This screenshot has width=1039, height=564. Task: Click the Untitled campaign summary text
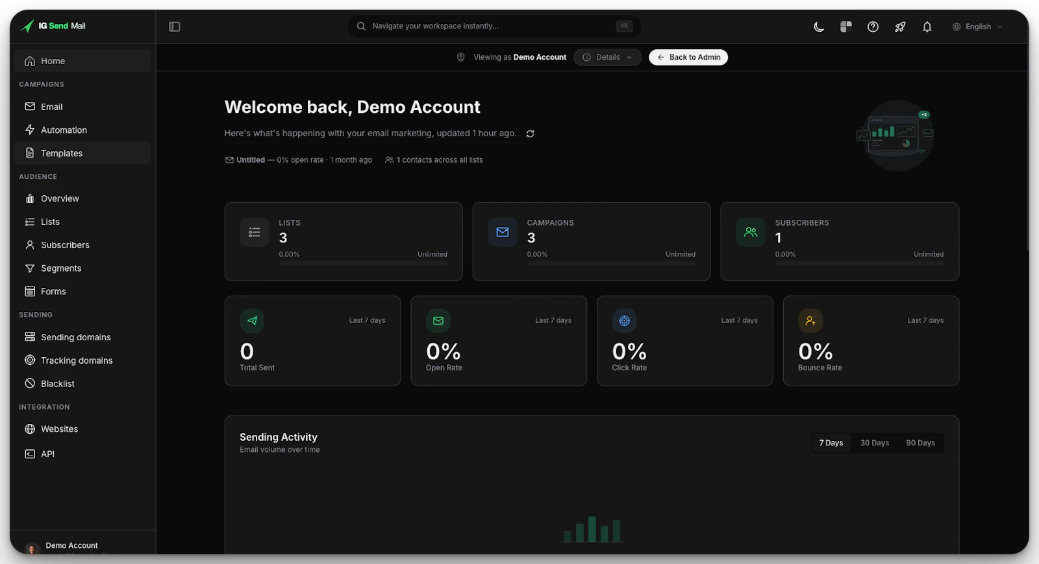[299, 160]
